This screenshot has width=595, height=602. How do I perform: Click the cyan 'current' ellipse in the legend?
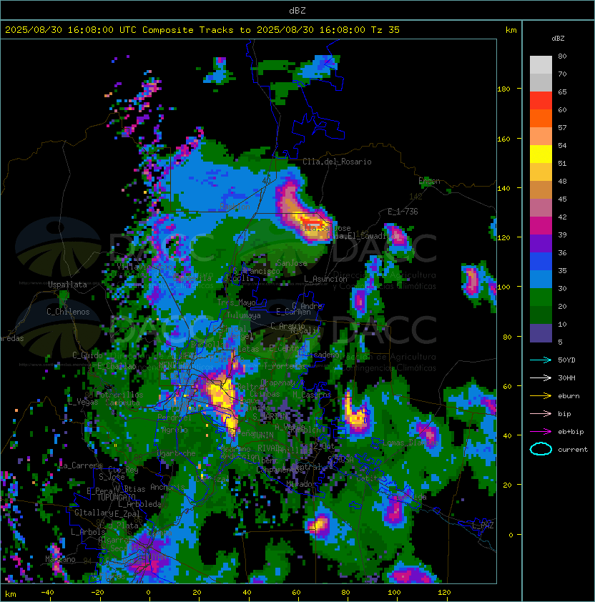[x=541, y=449]
